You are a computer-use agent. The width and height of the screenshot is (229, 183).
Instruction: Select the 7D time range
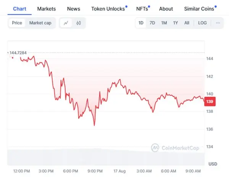[x=152, y=23]
